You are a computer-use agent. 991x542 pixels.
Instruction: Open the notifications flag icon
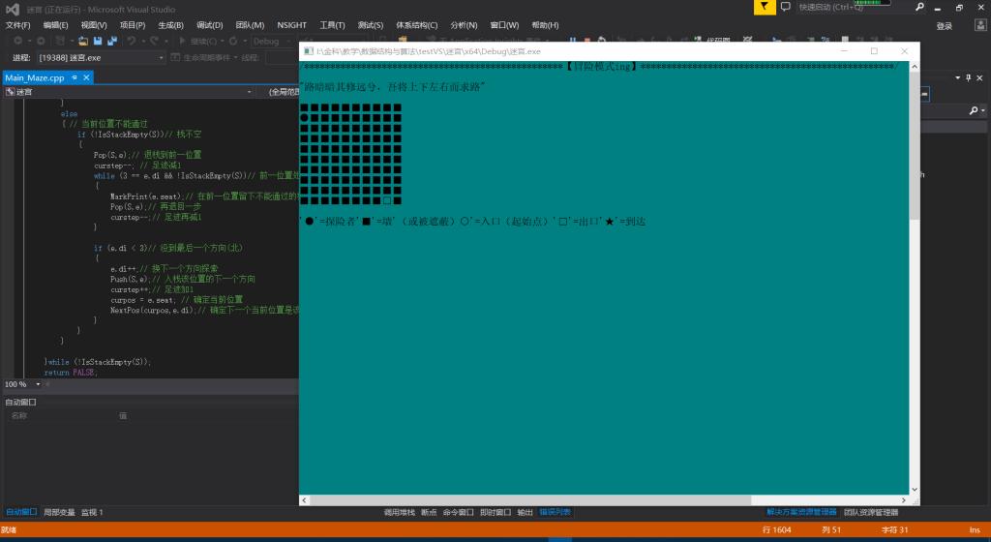coord(765,7)
